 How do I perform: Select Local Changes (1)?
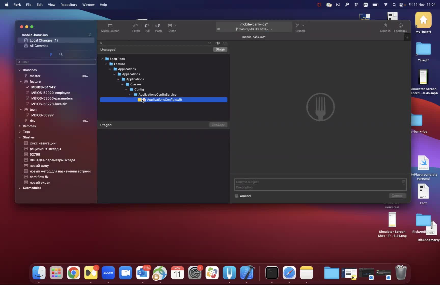(x=56, y=40)
